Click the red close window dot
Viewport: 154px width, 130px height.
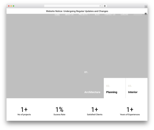coord(9,6)
